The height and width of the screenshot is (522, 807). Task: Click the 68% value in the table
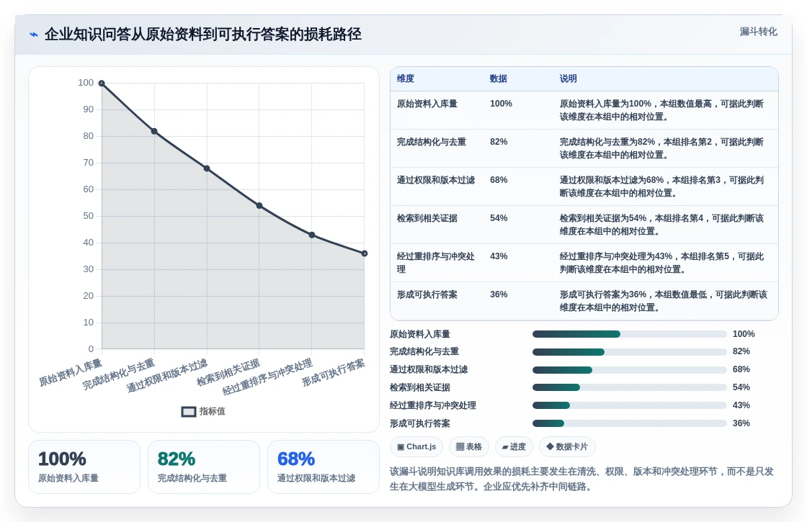[499, 180]
